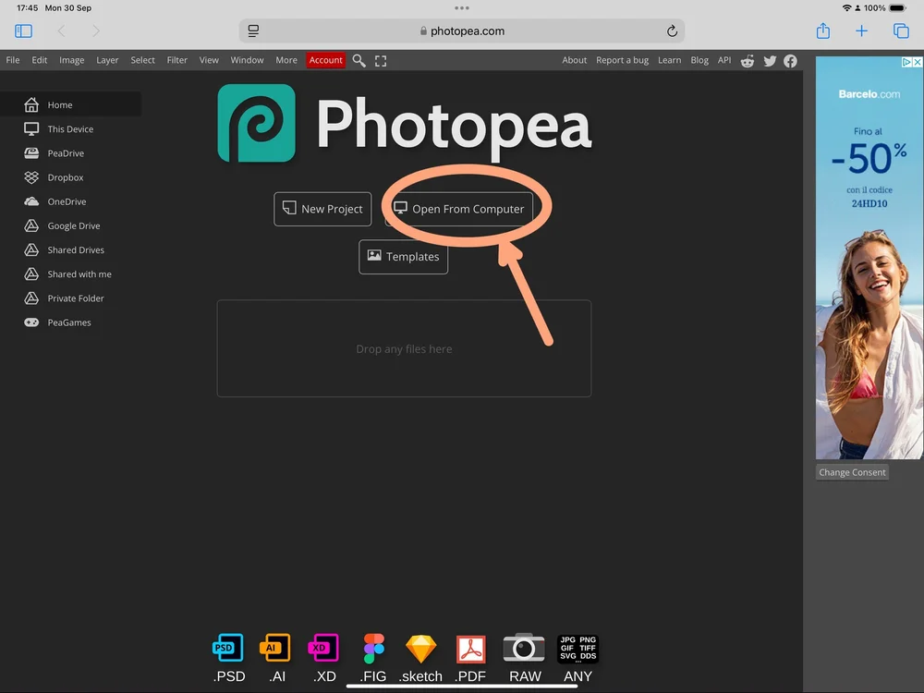Screen dimensions: 924x693
Task: Open the Layer menu
Action: pyautogui.click(x=107, y=60)
